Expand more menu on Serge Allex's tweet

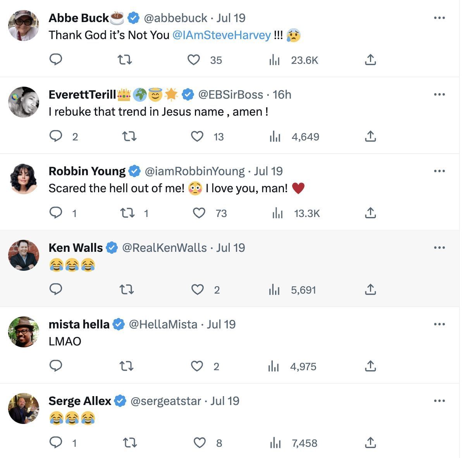(439, 401)
